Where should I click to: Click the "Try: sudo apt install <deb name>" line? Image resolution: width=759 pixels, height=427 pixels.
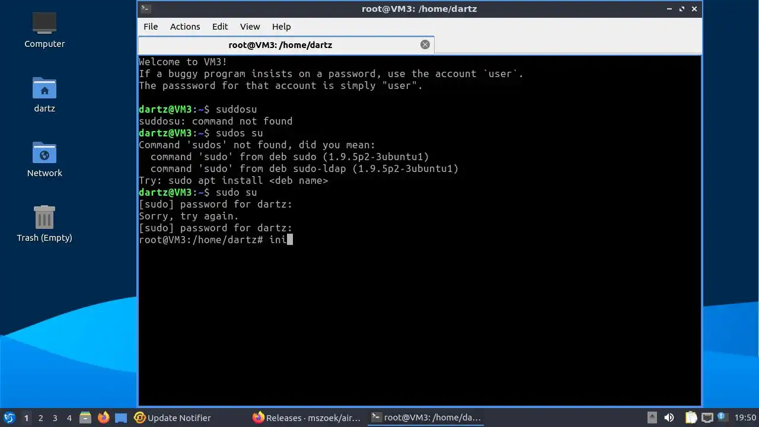coord(234,180)
